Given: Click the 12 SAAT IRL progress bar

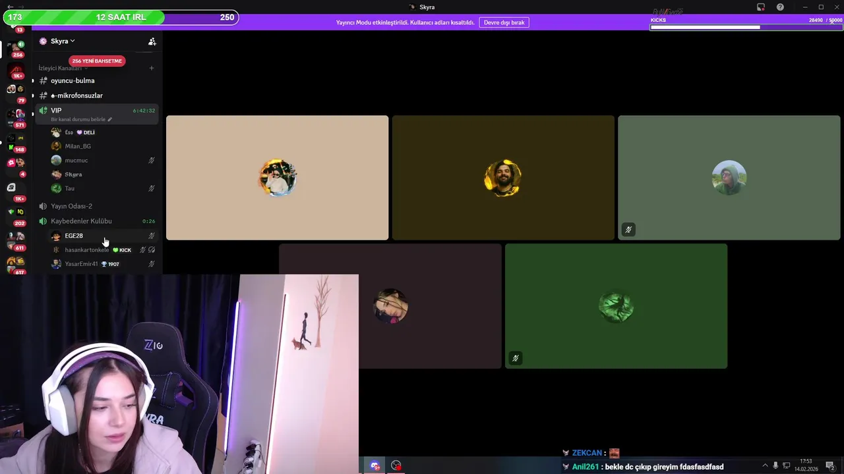Looking at the screenshot, I should 121,17.
